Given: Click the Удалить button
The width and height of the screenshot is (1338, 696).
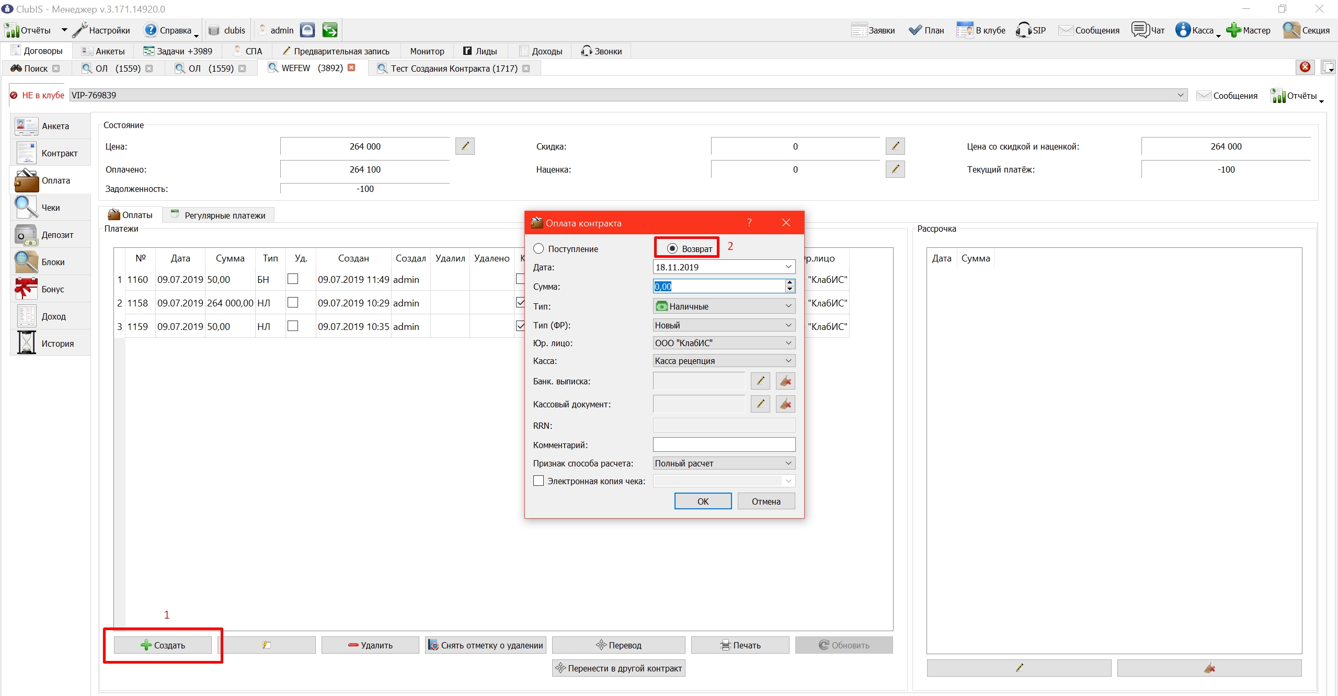Looking at the screenshot, I should (370, 645).
